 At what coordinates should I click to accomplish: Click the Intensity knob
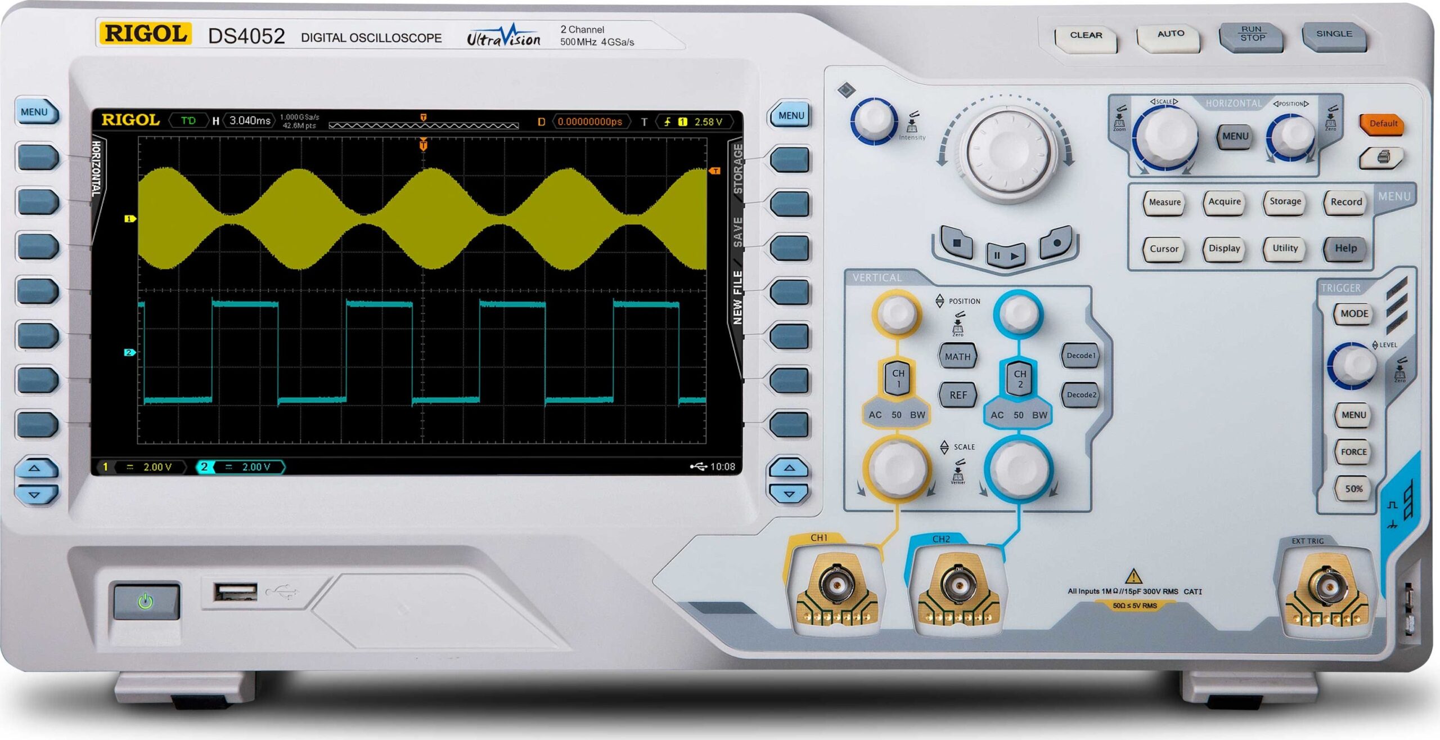point(874,120)
